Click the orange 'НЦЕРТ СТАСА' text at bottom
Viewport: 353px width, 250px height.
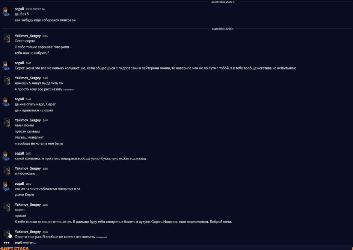pyautogui.click(x=14, y=248)
